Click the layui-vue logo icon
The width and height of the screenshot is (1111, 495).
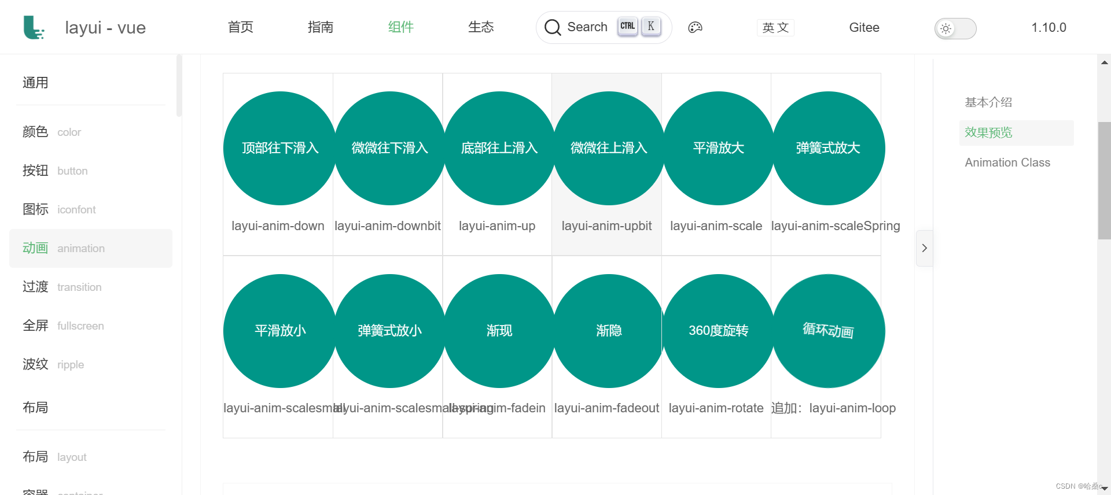pyautogui.click(x=34, y=27)
